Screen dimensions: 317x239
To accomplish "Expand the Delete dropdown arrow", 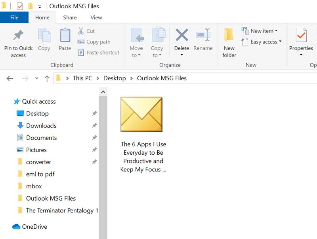I will click(x=182, y=55).
